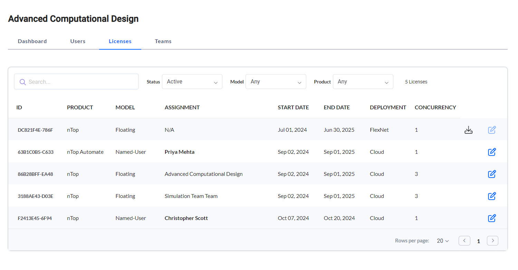Open the Product filter dropdown
The image size is (518, 270).
coord(363,82)
